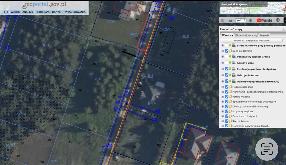Switch to the Warstwy tab
The height and width of the screenshot is (165, 286).
coord(227,35)
